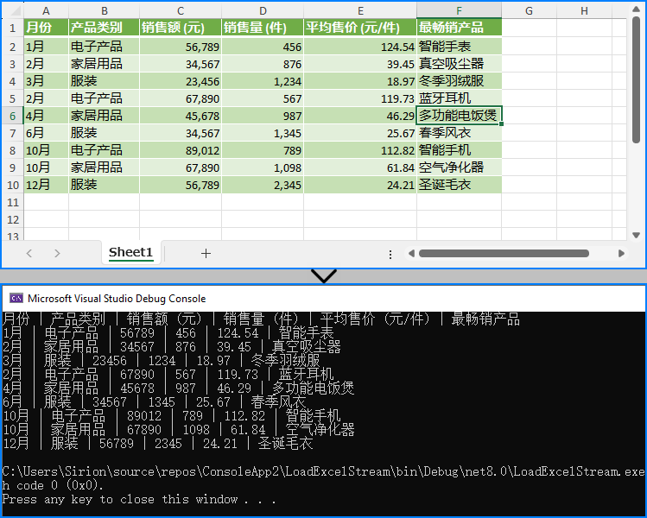This screenshot has width=647, height=518.
Task: Select cell containing 多功能电饭煲
Action: (460, 116)
